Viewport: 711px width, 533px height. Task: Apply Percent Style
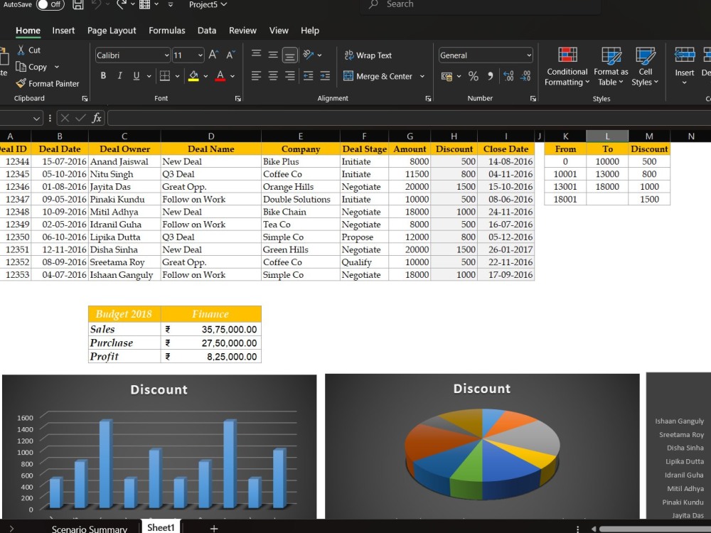point(474,76)
